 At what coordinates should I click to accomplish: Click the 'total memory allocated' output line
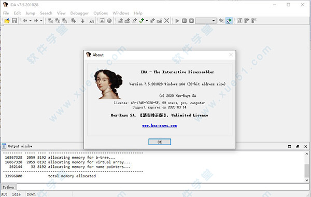72,176
